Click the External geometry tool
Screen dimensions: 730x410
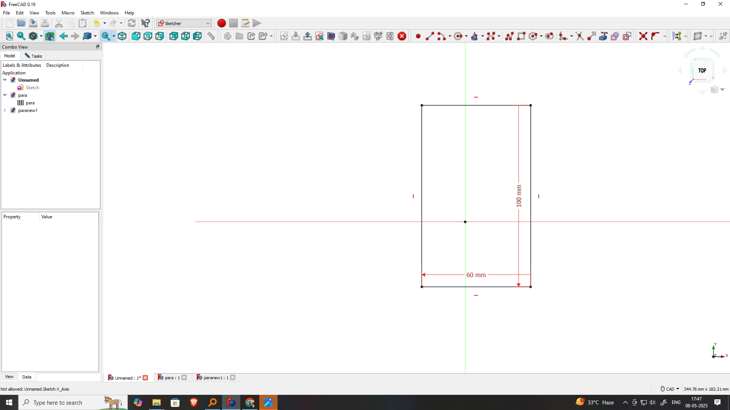[x=603, y=36]
